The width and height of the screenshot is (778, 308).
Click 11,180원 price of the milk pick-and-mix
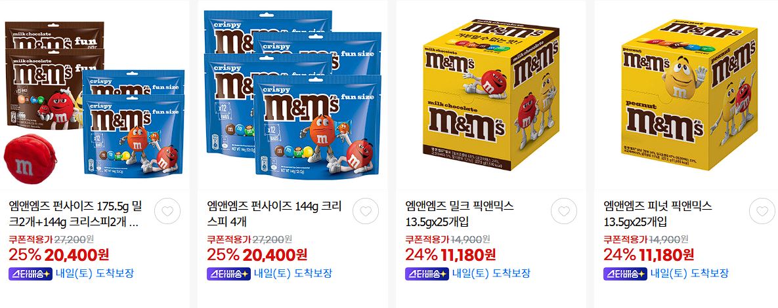467,254
